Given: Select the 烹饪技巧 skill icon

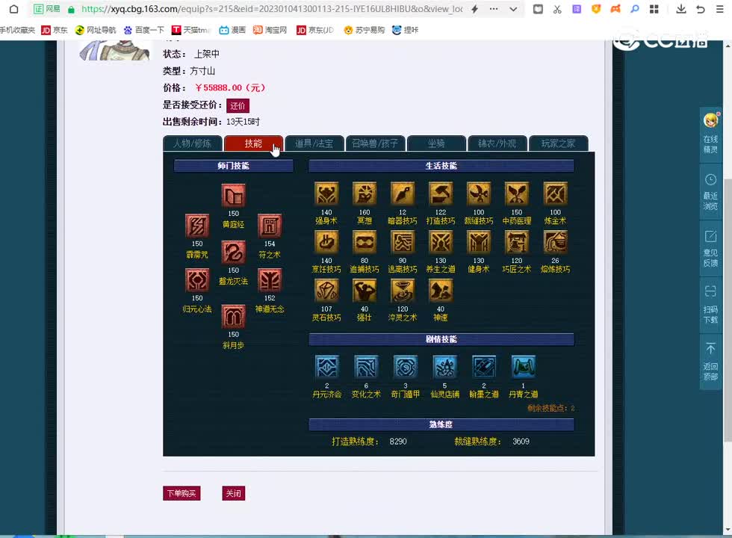Looking at the screenshot, I should (x=326, y=242).
